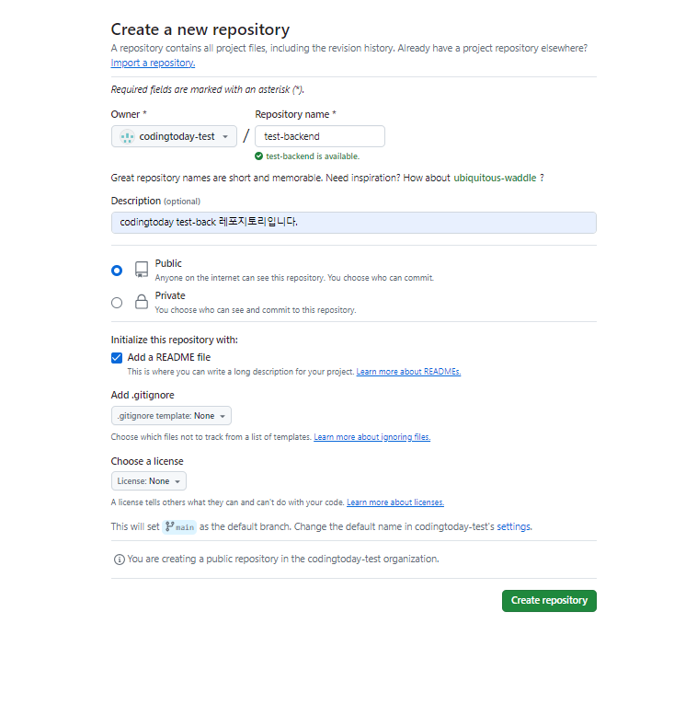Image resolution: width=697 pixels, height=704 pixels.
Task: Click the info icon beside public repository notice
Action: pos(119,560)
